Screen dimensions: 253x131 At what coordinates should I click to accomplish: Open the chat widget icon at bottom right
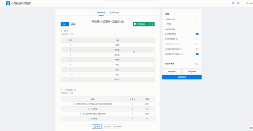pos(251,128)
